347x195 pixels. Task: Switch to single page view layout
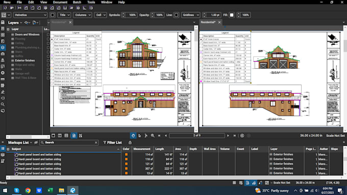(x=54, y=135)
